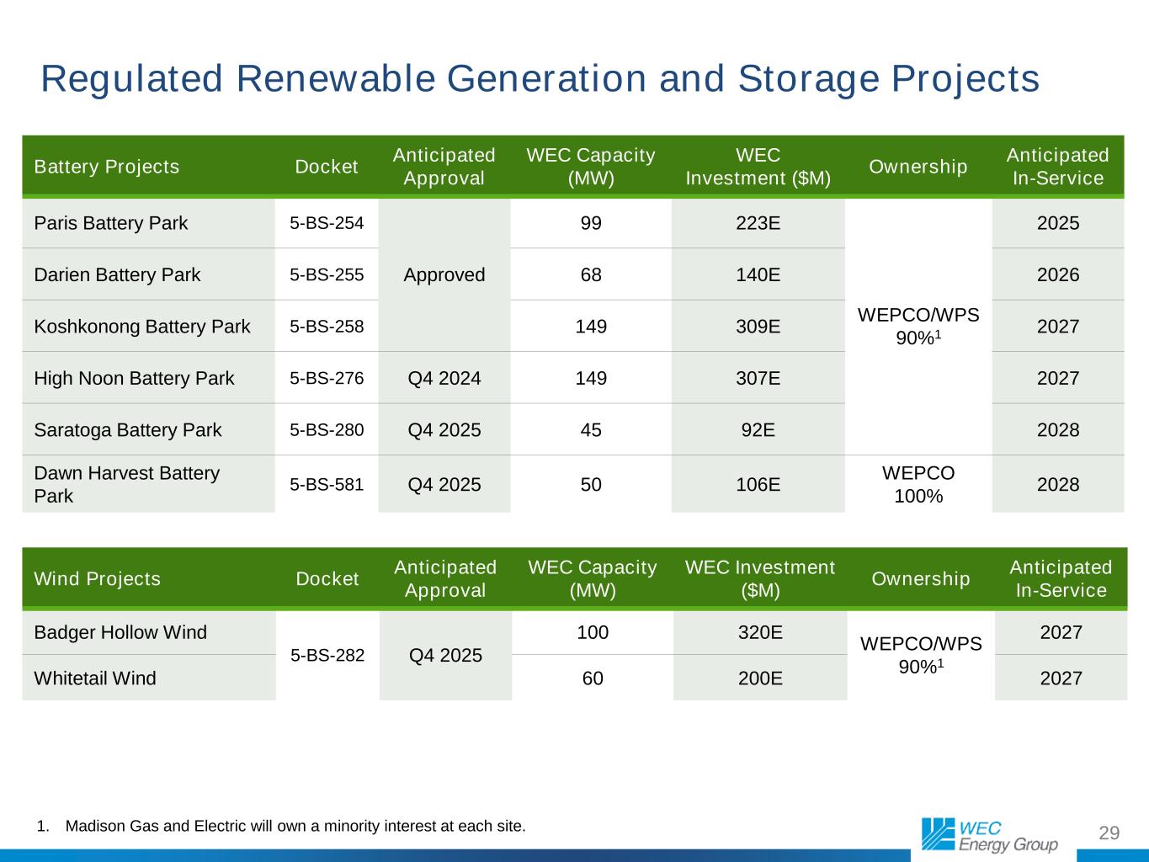Screen dimensions: 1149x862
Task: Click the slide title about Regulated Renewable Generation
Action: coord(540,79)
